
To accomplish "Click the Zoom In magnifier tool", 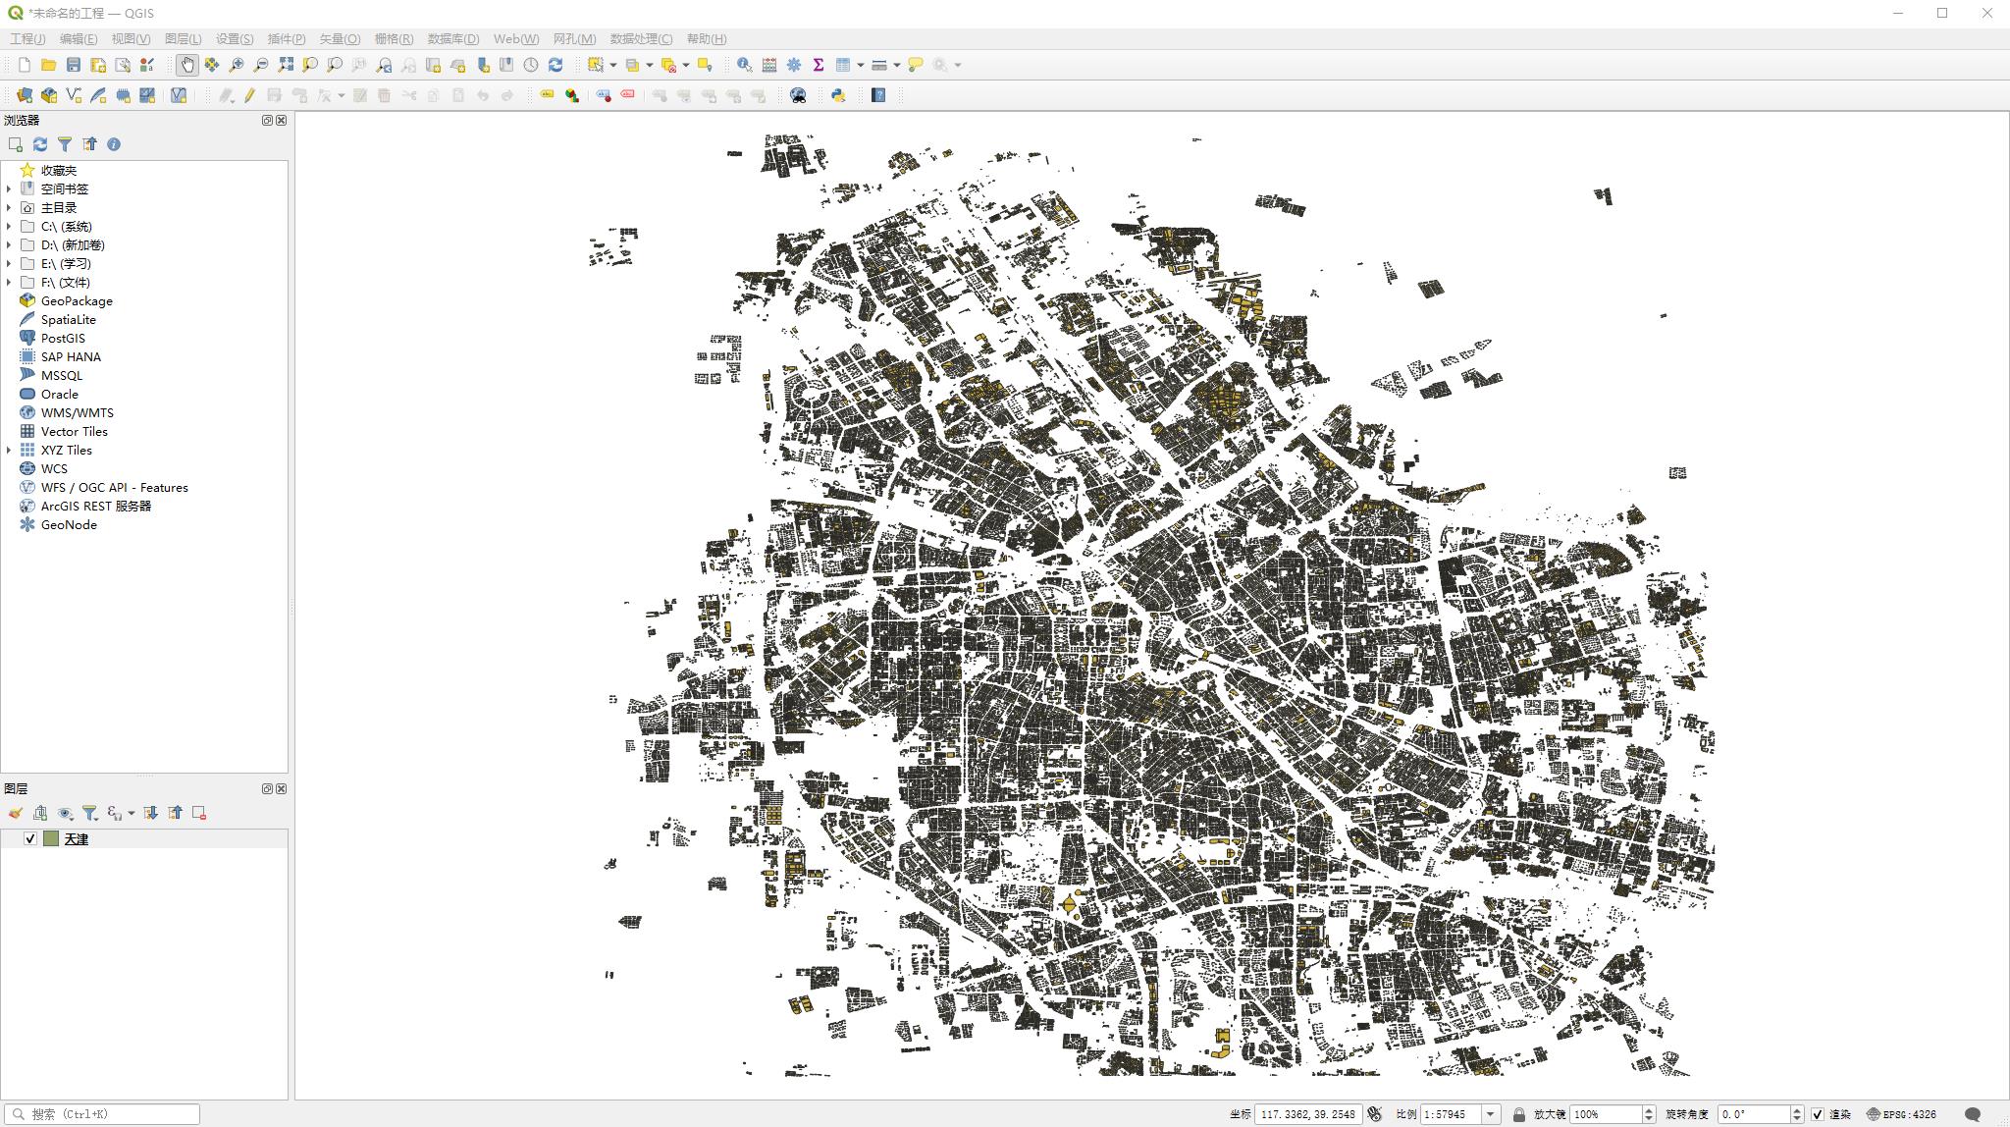I will (x=236, y=65).
